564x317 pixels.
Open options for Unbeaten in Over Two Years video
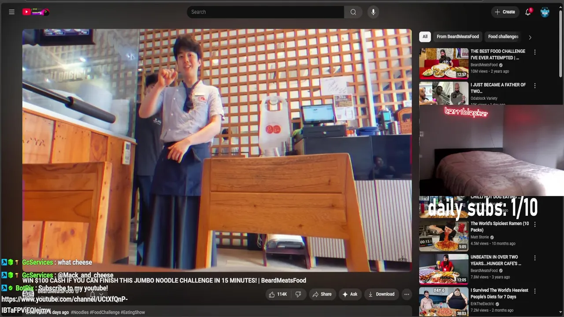(535, 258)
